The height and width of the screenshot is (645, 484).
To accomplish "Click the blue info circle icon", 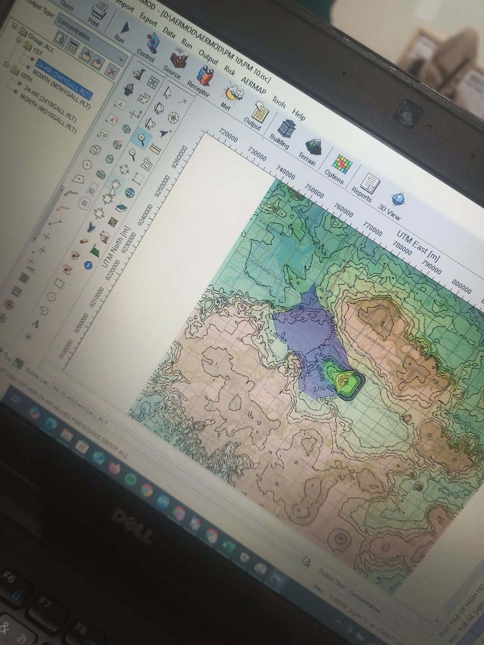I will [88, 264].
